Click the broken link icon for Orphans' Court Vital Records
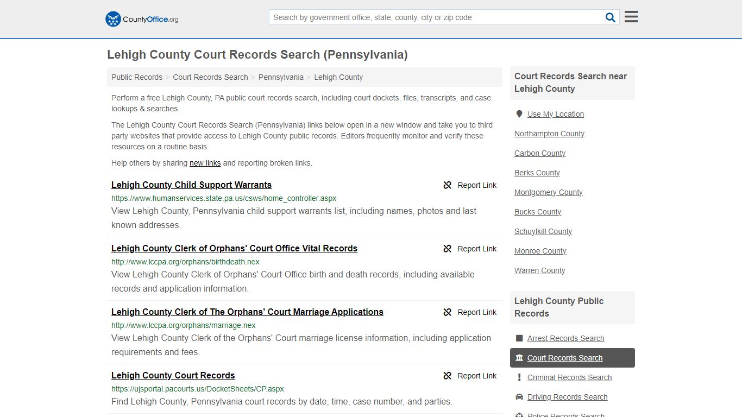Viewport: 742px width, 417px height. (448, 249)
